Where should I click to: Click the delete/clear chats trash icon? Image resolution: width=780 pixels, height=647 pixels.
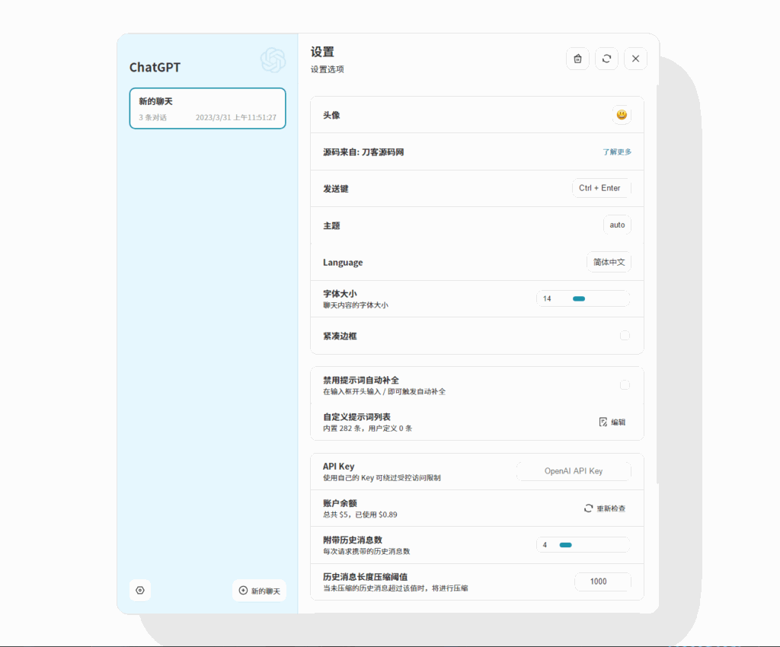577,59
